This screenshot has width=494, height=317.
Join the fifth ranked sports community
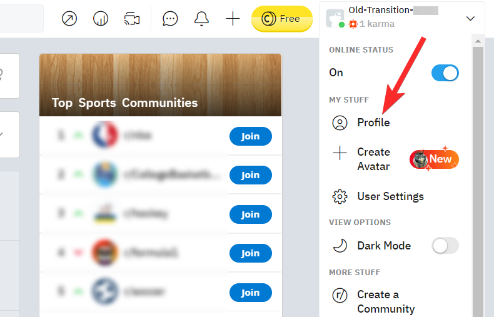coord(250,293)
